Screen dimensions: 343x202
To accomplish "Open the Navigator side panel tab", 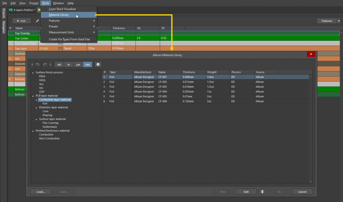I will [4, 27].
